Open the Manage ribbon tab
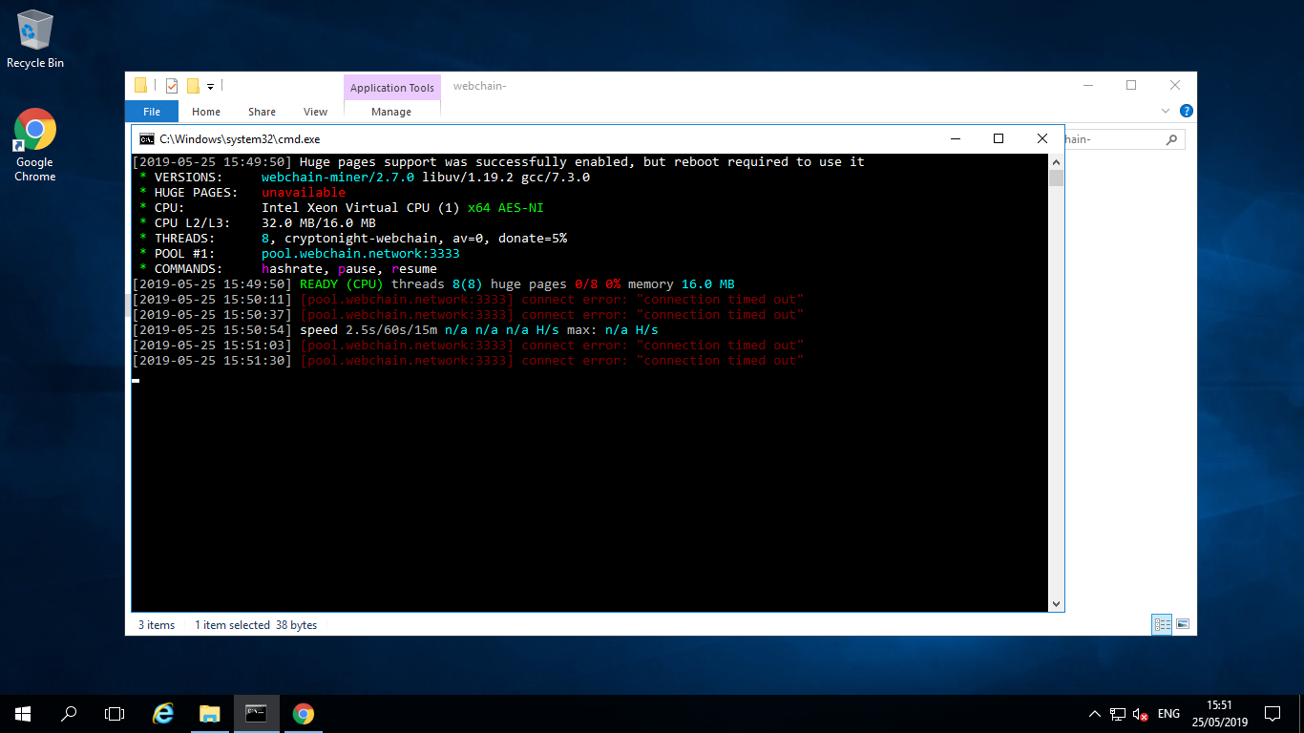 pyautogui.click(x=391, y=112)
